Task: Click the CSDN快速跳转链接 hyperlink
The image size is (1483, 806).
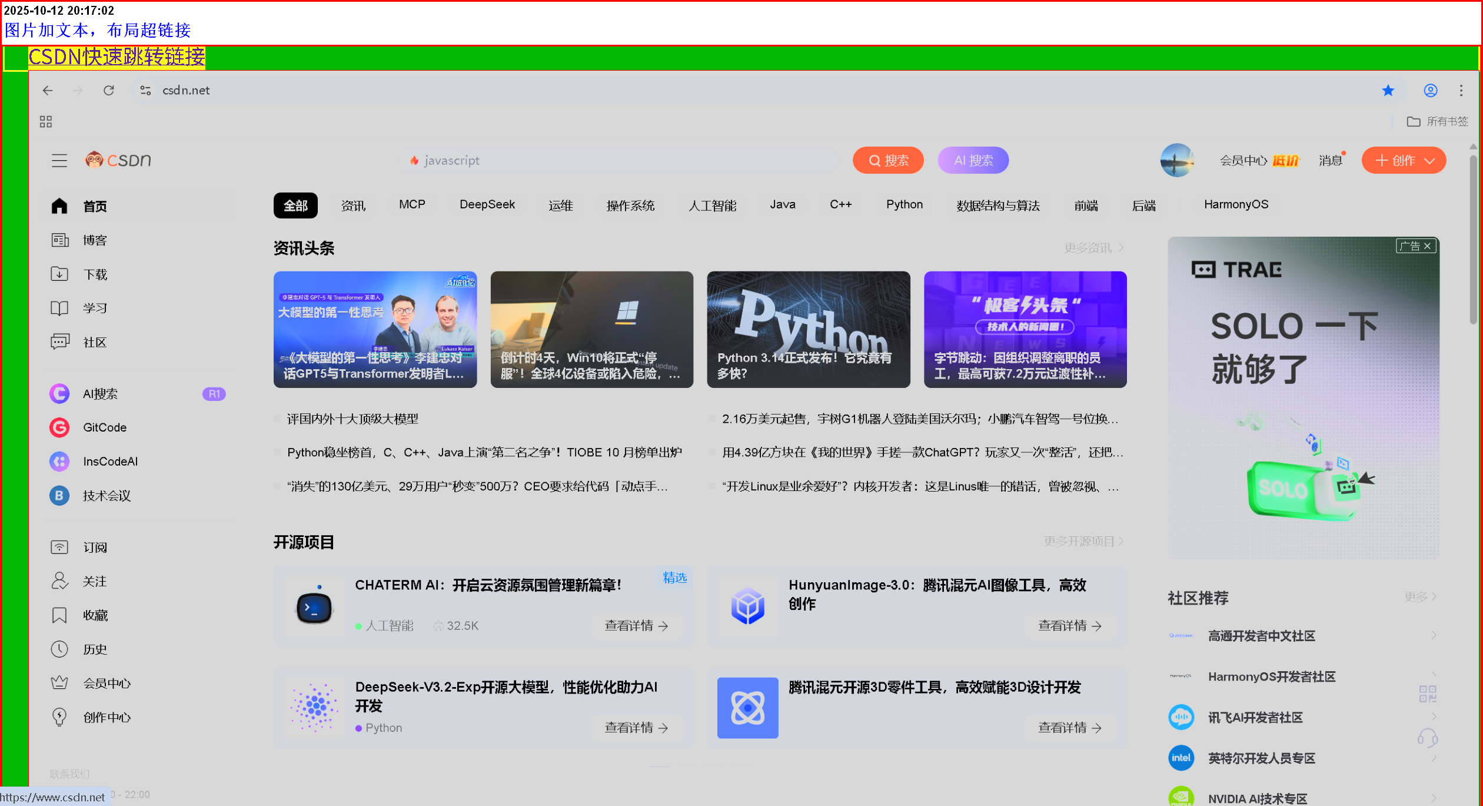Action: tap(117, 57)
